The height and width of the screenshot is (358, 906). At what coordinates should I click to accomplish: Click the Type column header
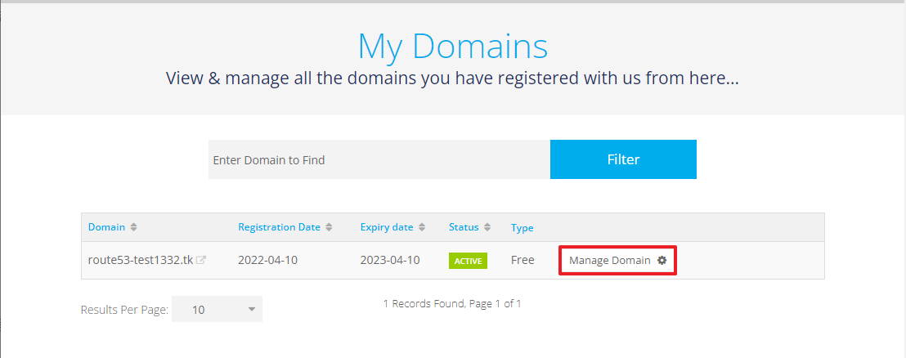523,228
